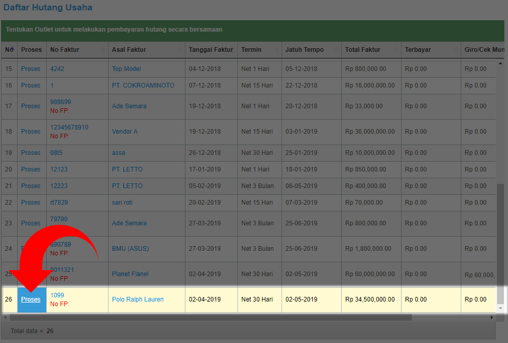
Task: Sort table by No column
Action: pos(9,49)
